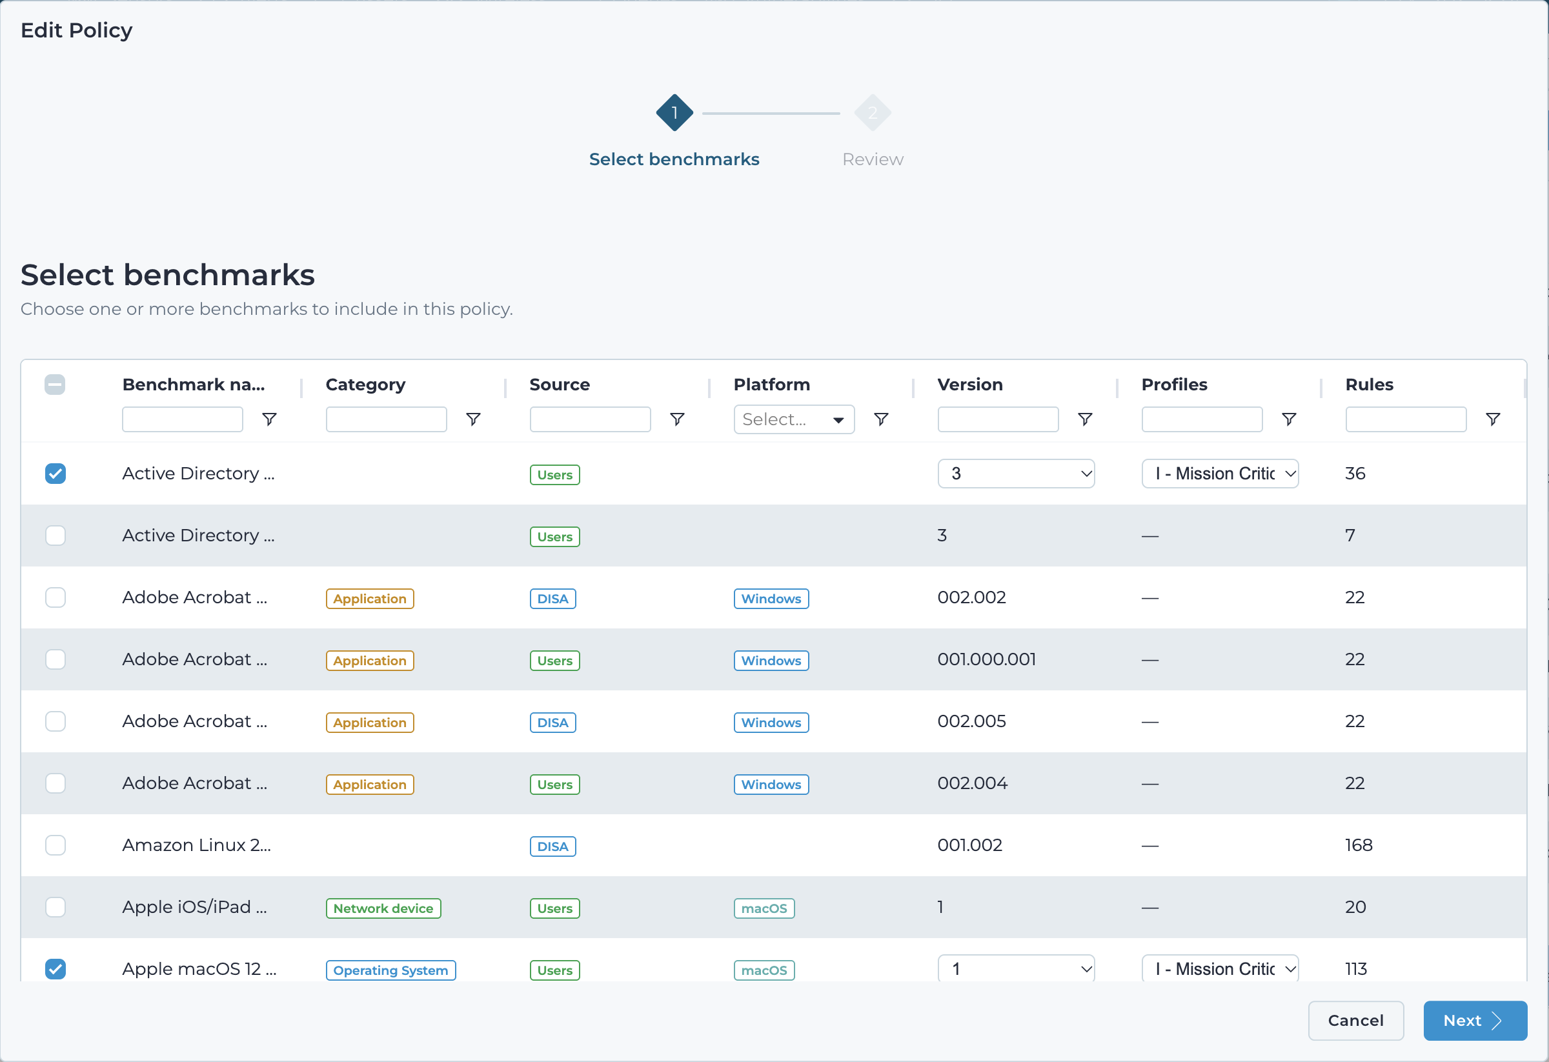Click the Next button

1475,1021
